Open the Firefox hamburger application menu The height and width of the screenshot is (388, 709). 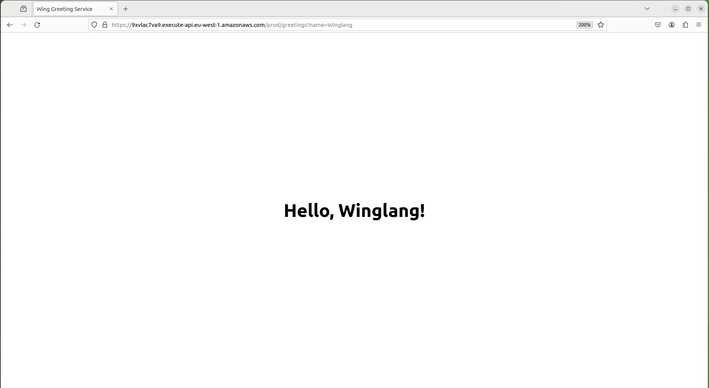click(x=699, y=25)
